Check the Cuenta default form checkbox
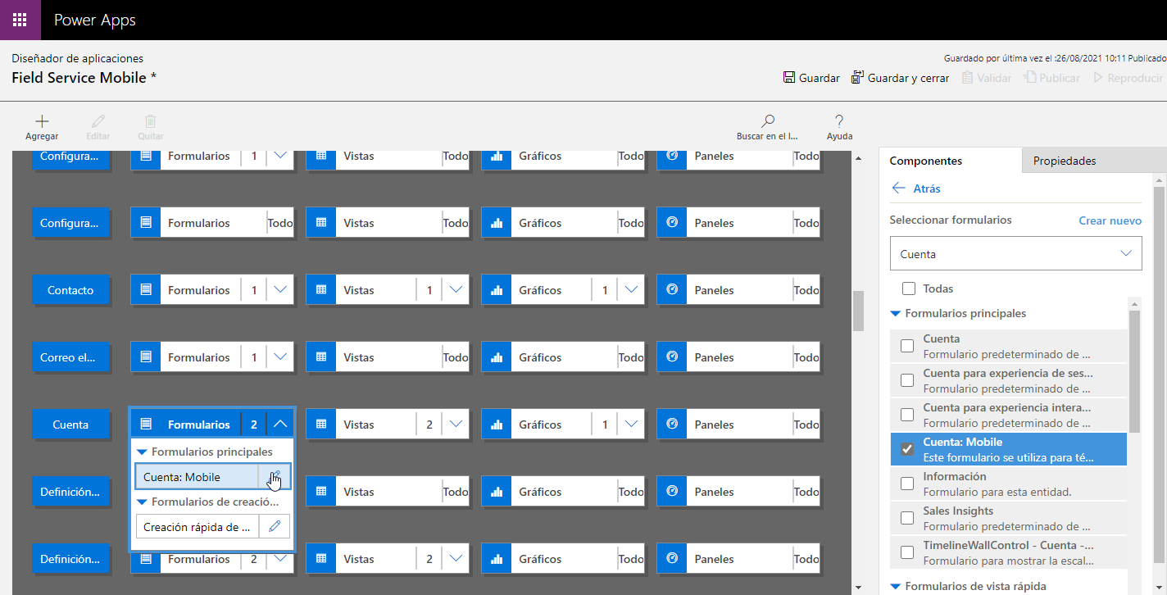The height and width of the screenshot is (595, 1167). click(x=907, y=346)
